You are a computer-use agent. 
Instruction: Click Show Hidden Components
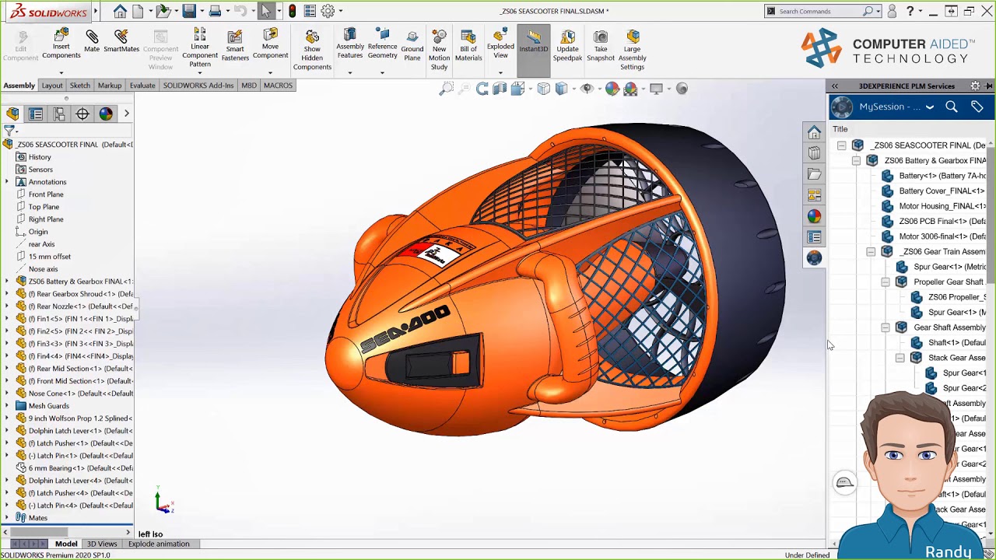312,51
